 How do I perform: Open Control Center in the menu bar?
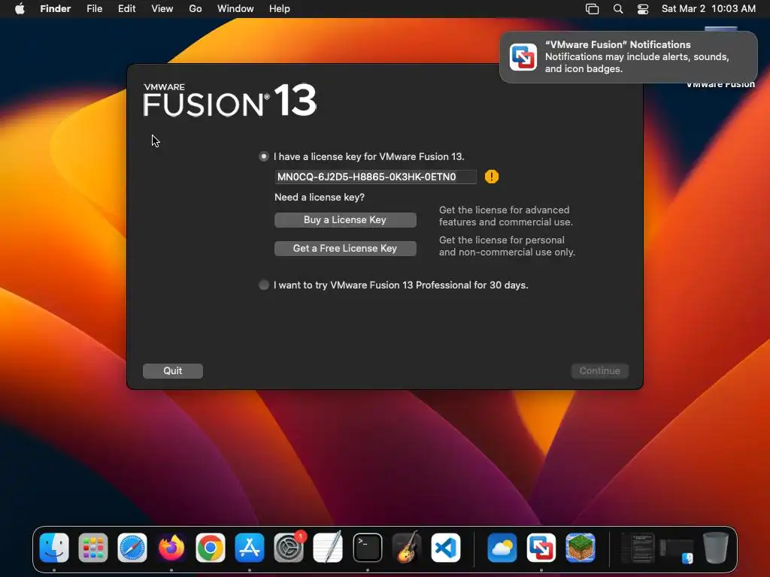coord(643,9)
